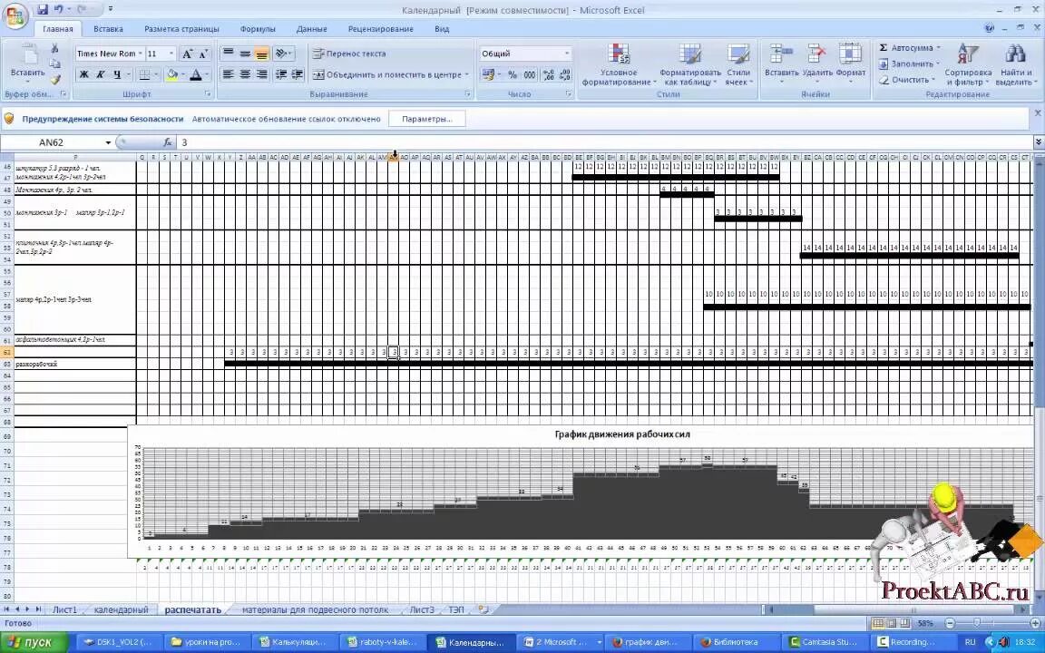Click the Format Painter brush icon
1045x653 pixels.
click(54, 79)
